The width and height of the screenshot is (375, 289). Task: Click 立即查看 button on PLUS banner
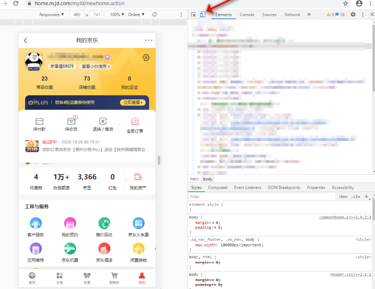[x=133, y=102]
